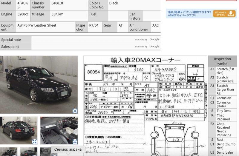Screen dimensions: 239x156
Task: Click expand icon on rear-view car photo
Action: 35,142
